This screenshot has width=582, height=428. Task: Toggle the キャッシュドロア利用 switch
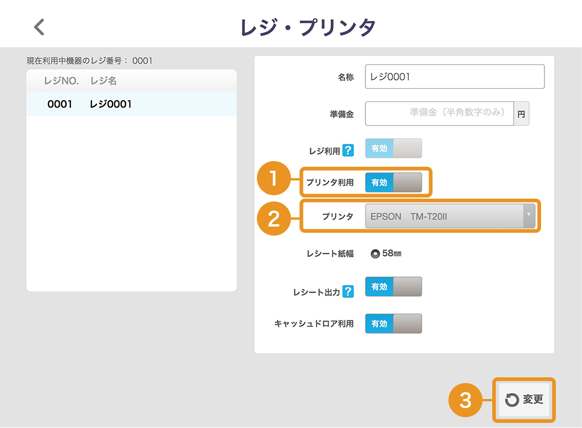pos(393,324)
